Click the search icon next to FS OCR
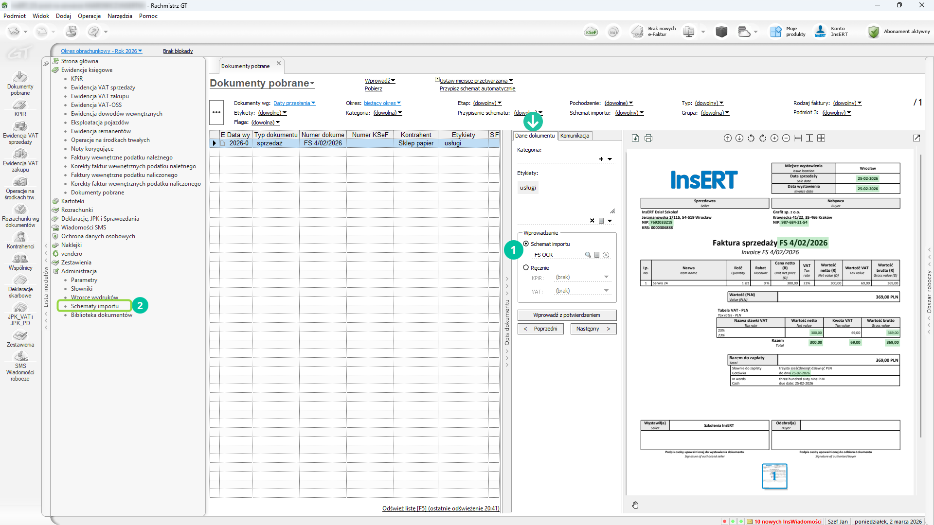 tap(588, 255)
